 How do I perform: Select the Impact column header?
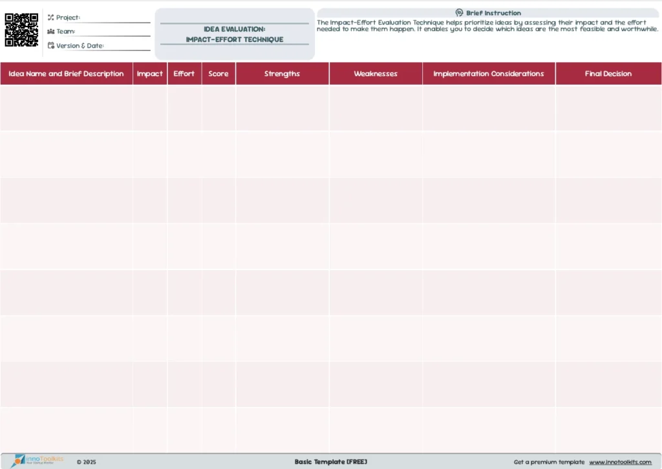point(150,74)
